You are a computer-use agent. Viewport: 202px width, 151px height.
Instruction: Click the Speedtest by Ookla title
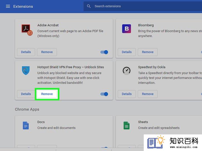pos(151,67)
